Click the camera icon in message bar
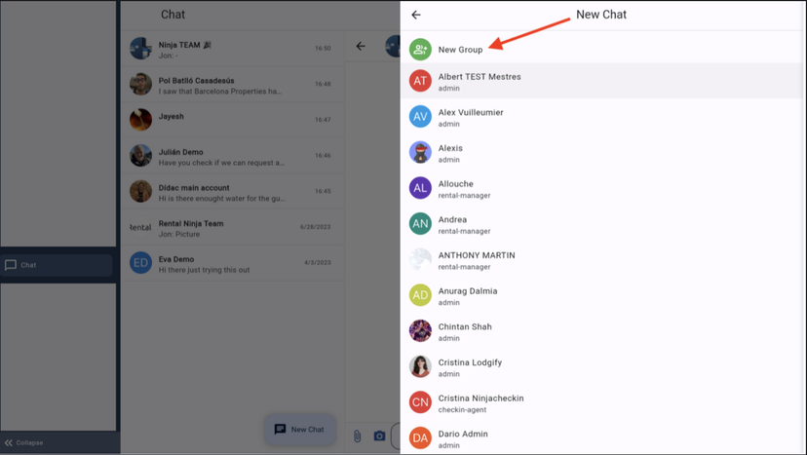Screen dimensions: 807x455 click(x=379, y=436)
